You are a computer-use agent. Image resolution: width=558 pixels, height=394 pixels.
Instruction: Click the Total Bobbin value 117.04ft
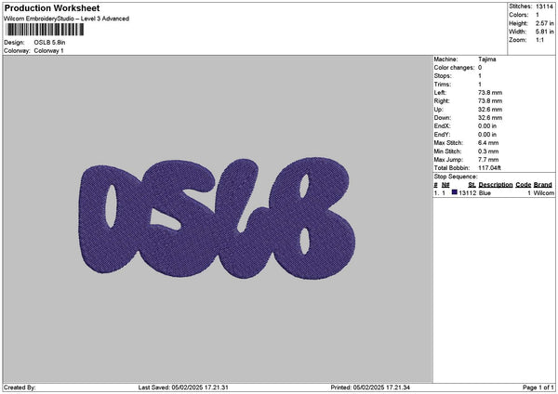(x=489, y=168)
